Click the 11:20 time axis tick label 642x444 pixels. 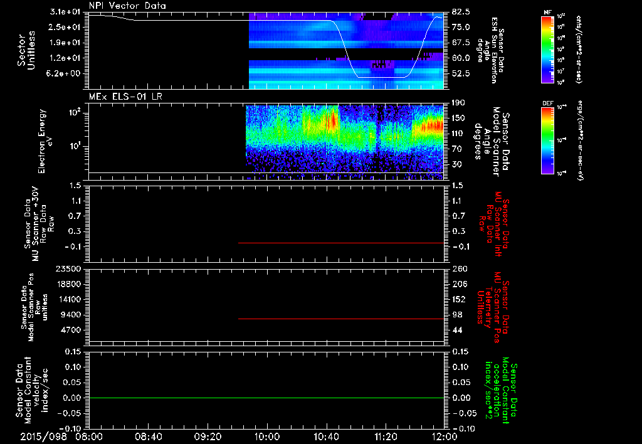pos(386,436)
